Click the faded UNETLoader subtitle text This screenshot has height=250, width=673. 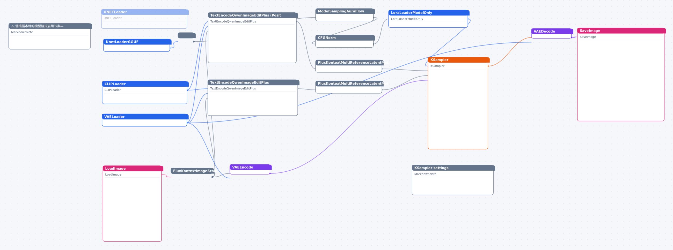(x=113, y=18)
